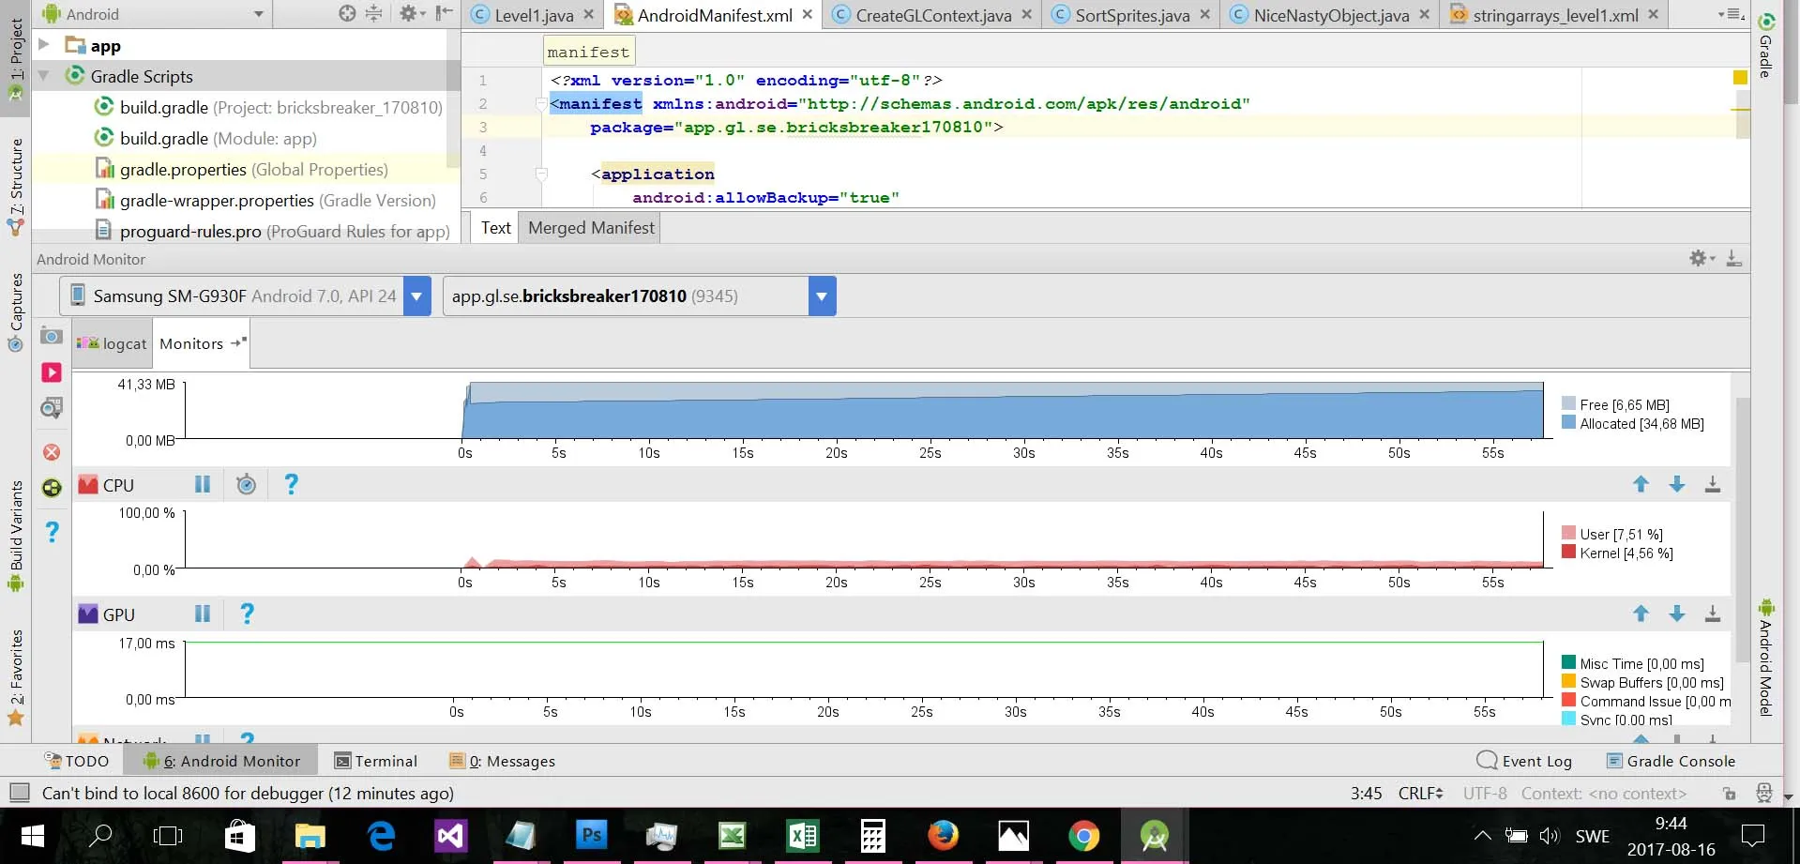Viewport: 1800px width, 864px height.
Task: Take a device screen capture with camera icon
Action: click(52, 336)
